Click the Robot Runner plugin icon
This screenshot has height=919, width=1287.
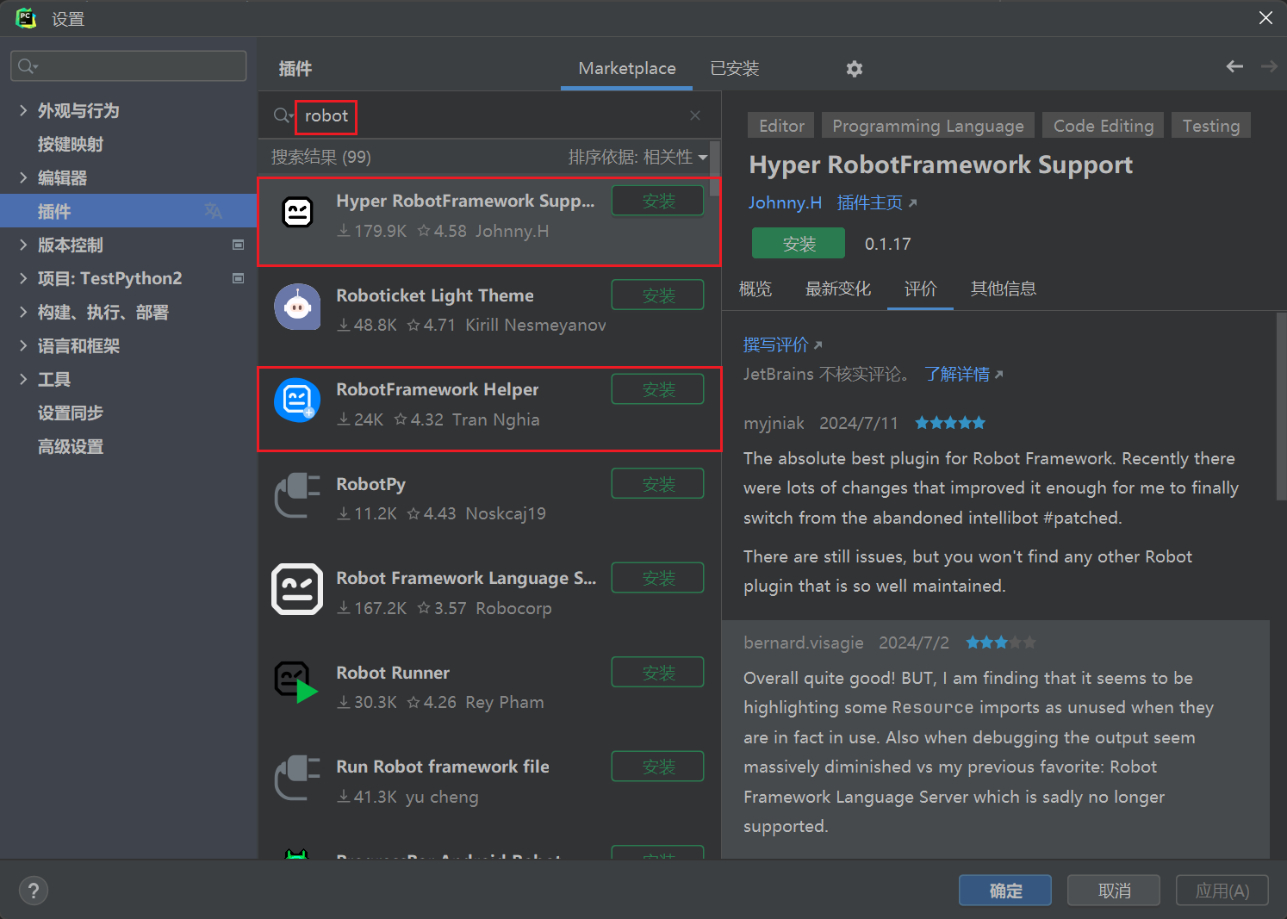pos(295,682)
